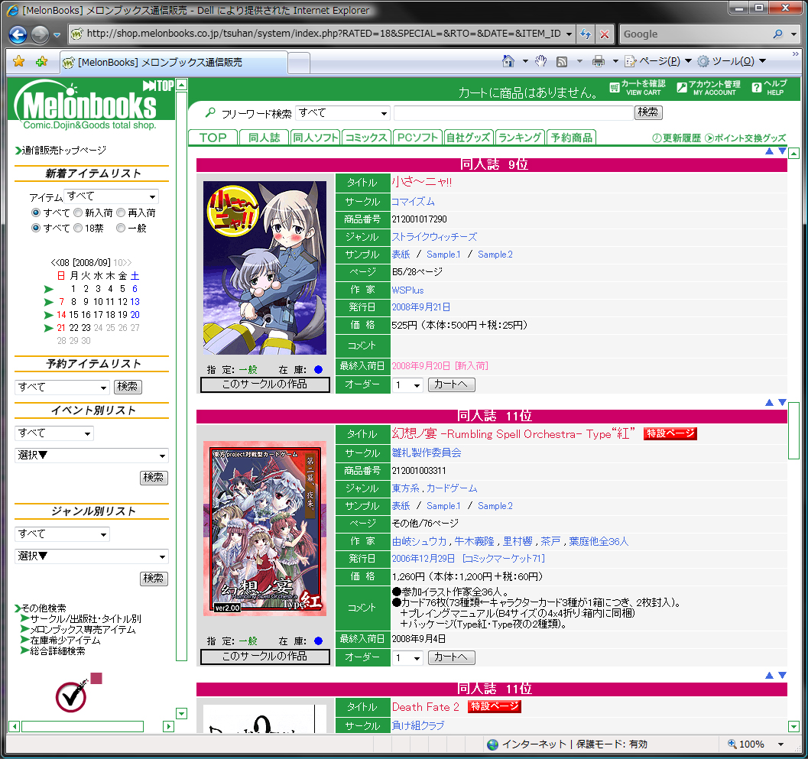Image resolution: width=808 pixels, height=759 pixels.
Task: Open the 予約アイテムリスト dropdown
Action: 63,387
